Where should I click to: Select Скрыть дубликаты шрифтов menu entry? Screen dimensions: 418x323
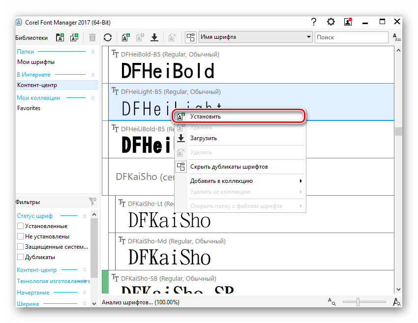point(240,167)
